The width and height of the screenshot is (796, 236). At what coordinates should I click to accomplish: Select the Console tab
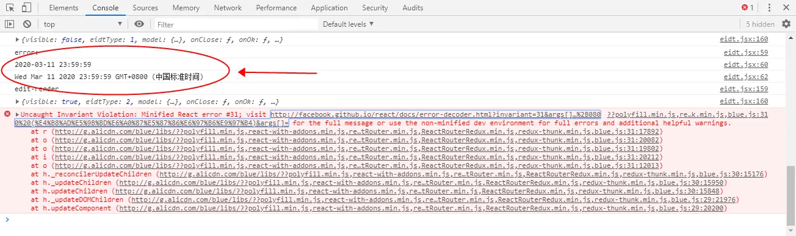tap(106, 8)
